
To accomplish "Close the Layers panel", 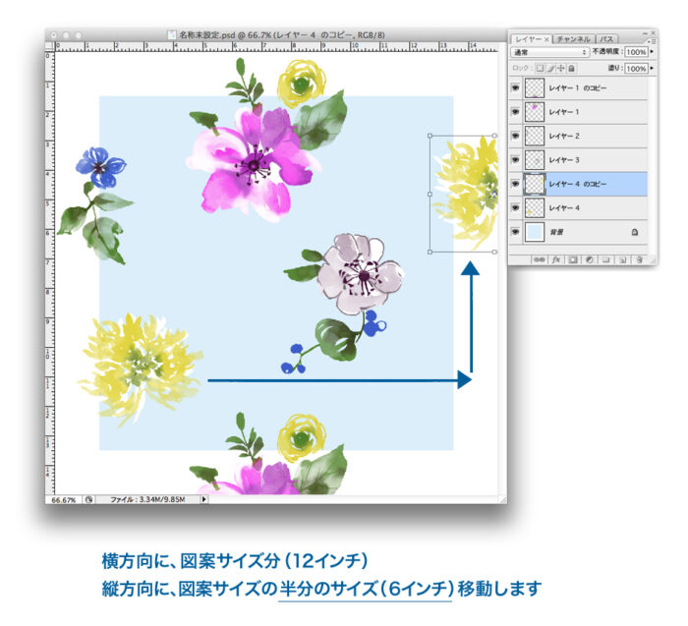I will tap(654, 32).
